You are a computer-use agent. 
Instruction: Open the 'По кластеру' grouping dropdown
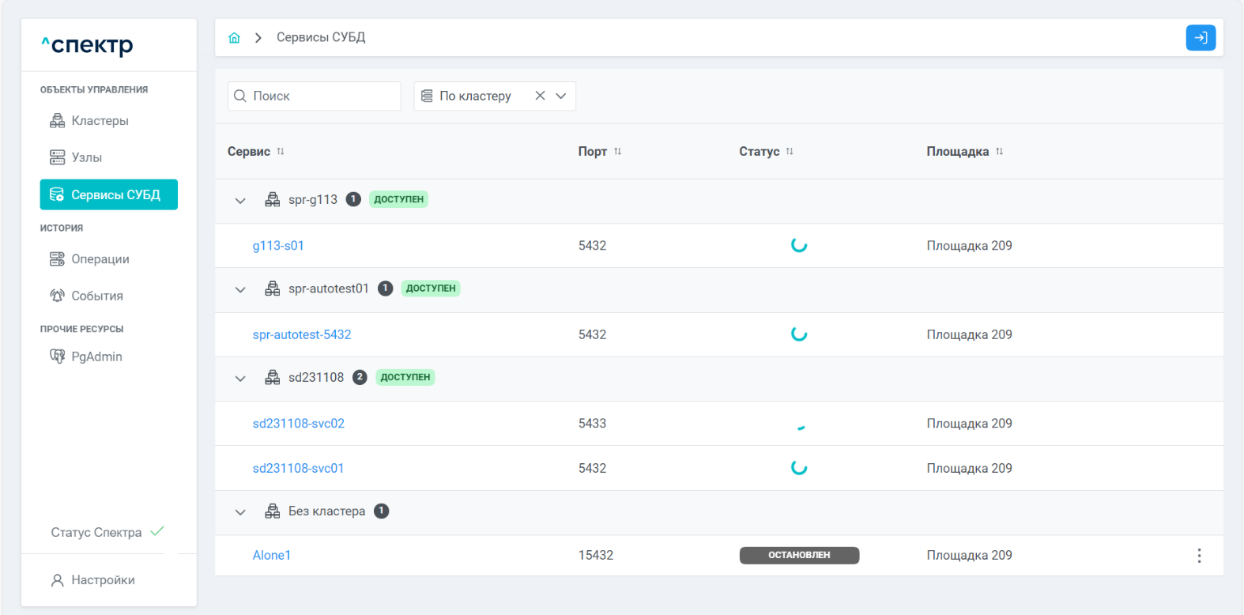[561, 96]
